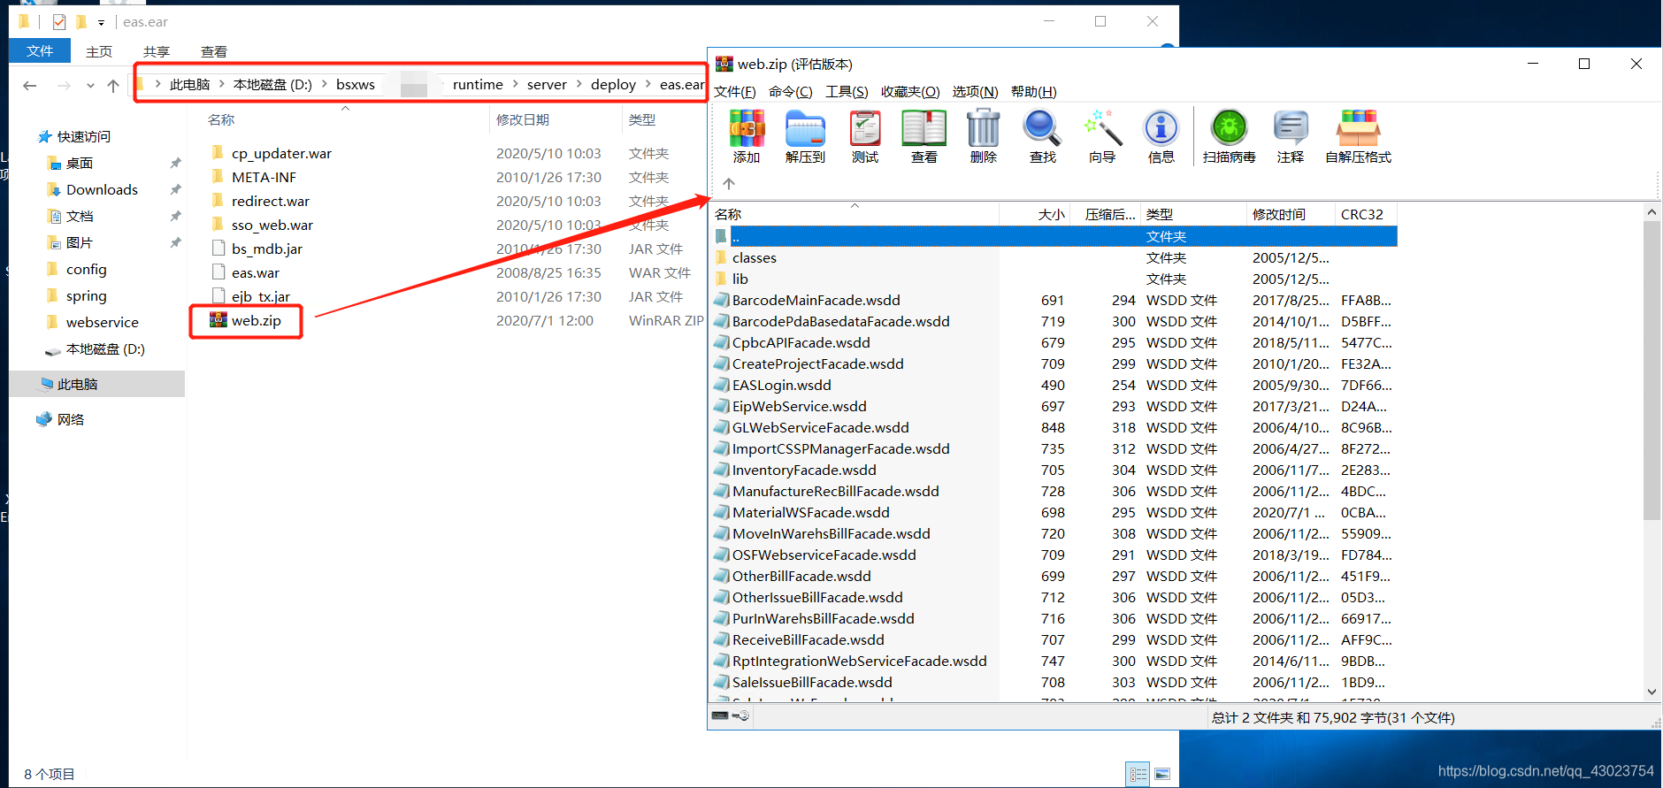Screen dimensions: 1663x788
Task: Select This PC (此电脑) in sidebar
Action: [78, 384]
